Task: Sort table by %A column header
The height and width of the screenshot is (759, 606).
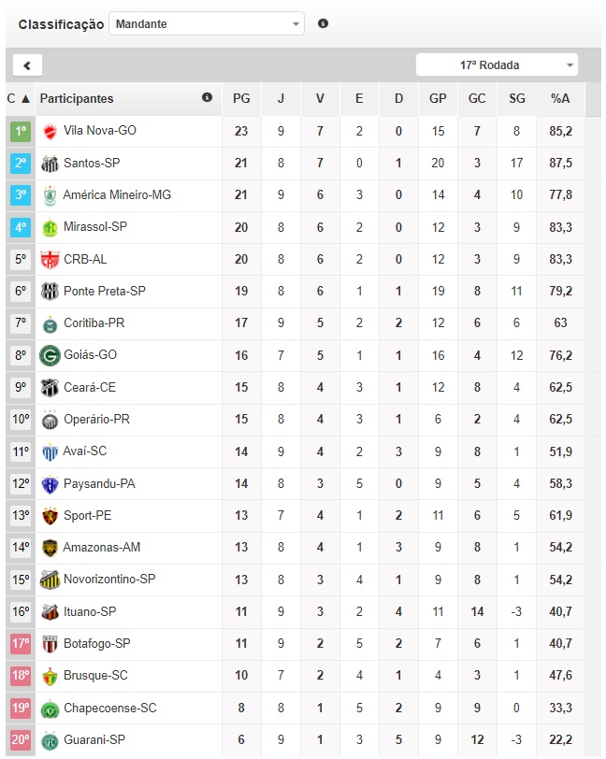Action: [561, 98]
